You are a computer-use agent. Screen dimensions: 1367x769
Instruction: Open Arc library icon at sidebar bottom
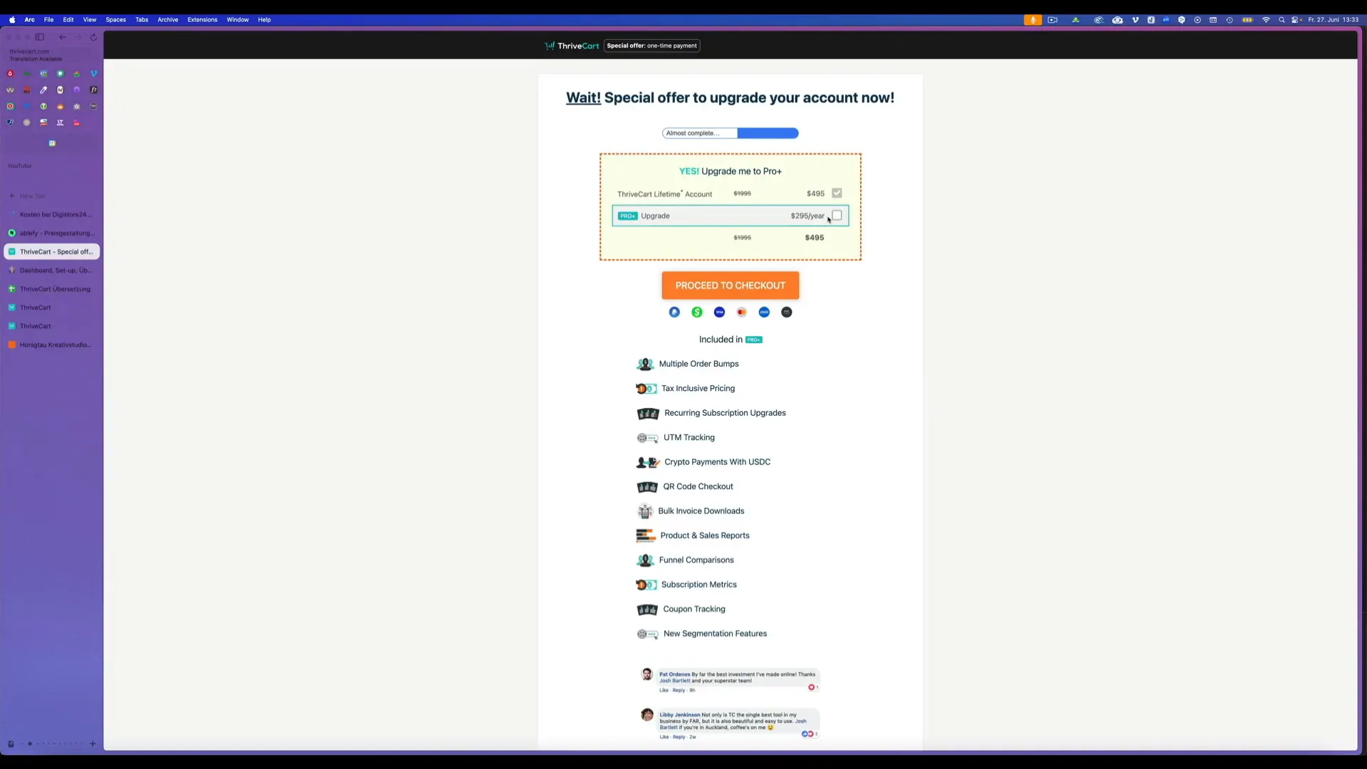[11, 744]
